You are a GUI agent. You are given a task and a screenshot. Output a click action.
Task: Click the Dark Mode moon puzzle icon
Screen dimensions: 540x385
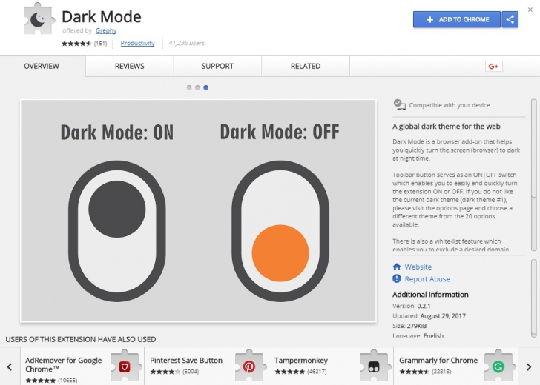[x=39, y=19]
